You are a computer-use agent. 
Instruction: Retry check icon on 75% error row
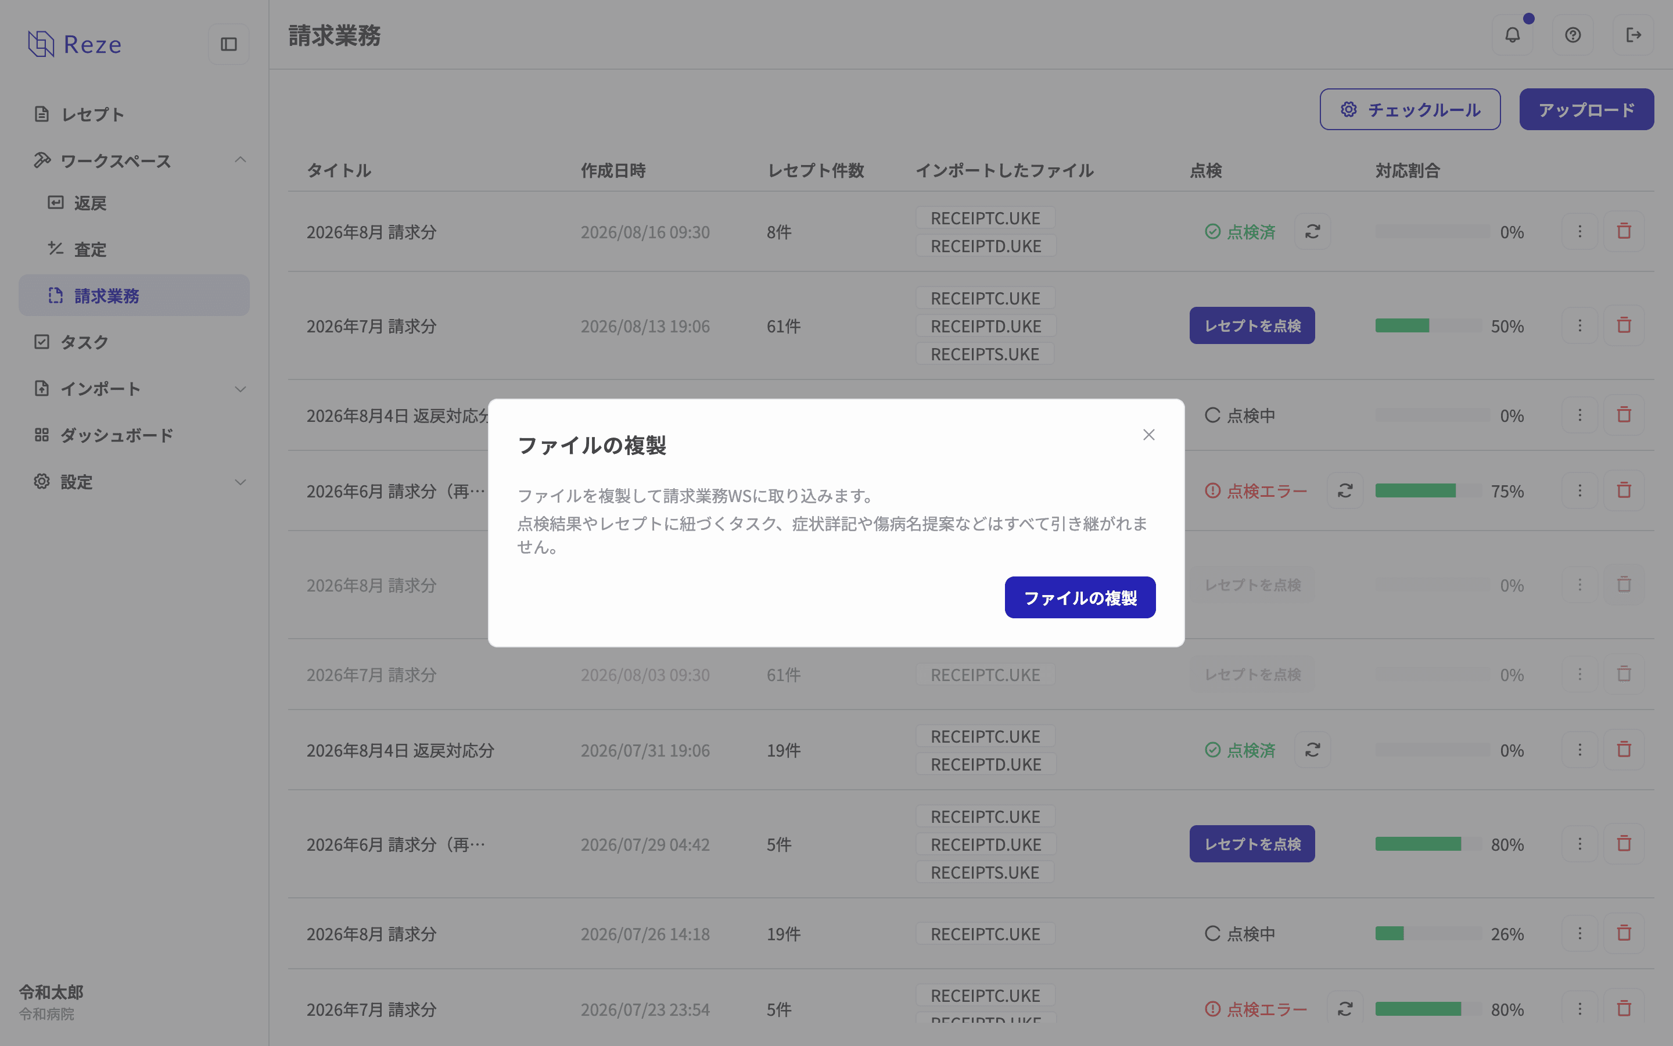1345,490
